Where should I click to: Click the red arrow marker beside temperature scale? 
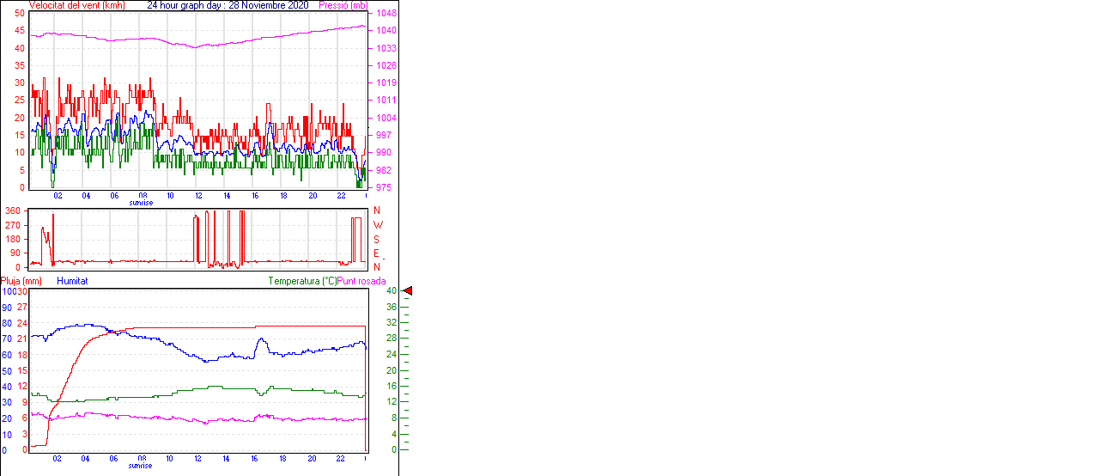coord(408,291)
